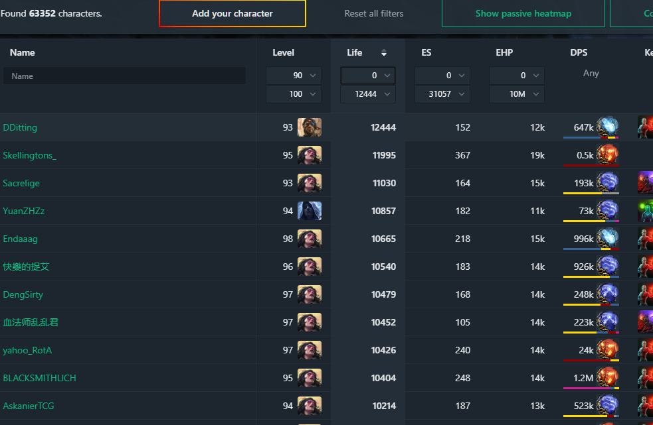Image resolution: width=653 pixels, height=425 pixels.
Task: Open the maximum Level dropdown showing 100
Action: 294,94
